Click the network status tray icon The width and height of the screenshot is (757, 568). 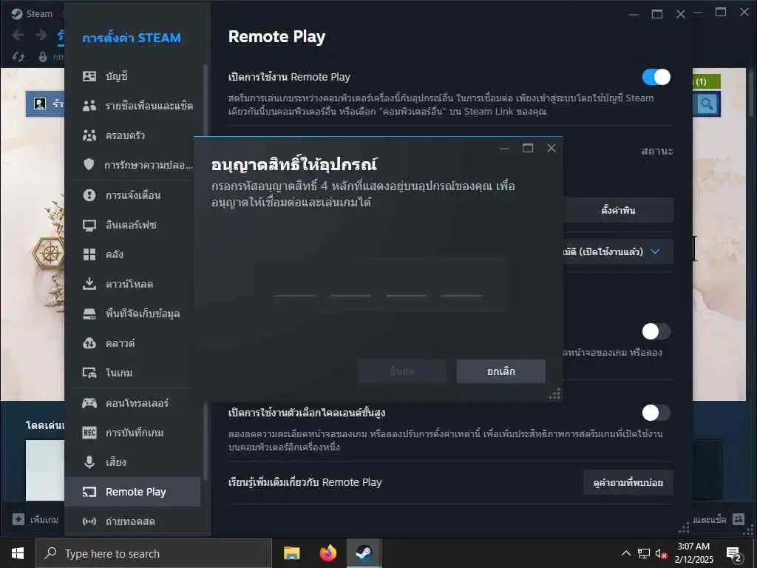point(644,553)
